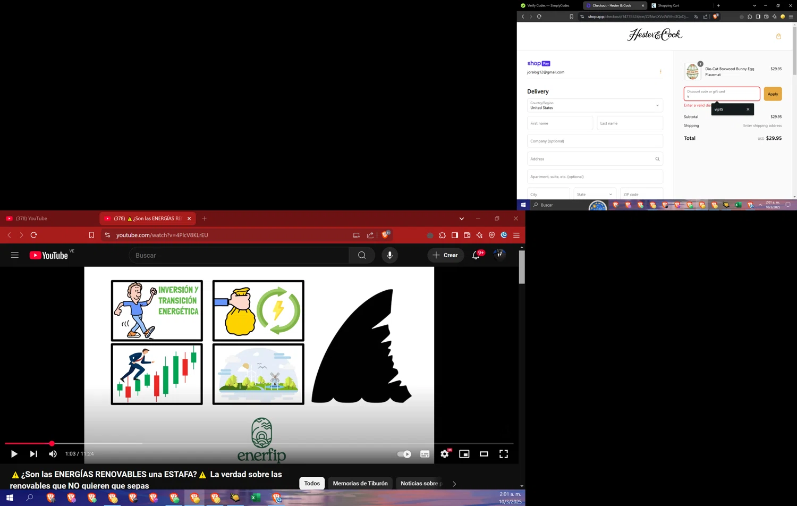797x506 pixels.
Task: Open a new tab in the YouTube window
Action: pos(204,218)
